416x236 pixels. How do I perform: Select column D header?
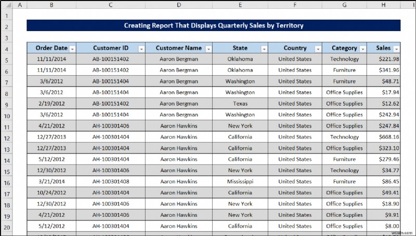(x=179, y=5)
